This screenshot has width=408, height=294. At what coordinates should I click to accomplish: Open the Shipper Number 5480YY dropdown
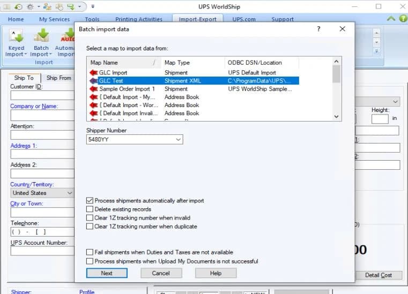(x=178, y=140)
